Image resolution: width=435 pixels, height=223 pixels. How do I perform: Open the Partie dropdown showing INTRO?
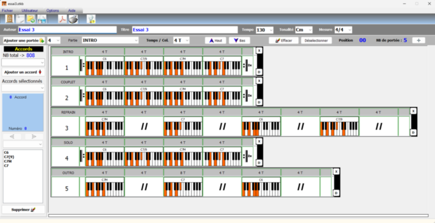(x=110, y=41)
